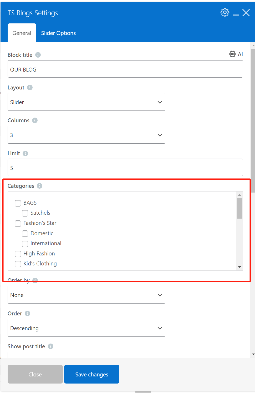Click the AI chip icon beside Block title
Image resolution: width=255 pixels, height=393 pixels.
(232, 54)
